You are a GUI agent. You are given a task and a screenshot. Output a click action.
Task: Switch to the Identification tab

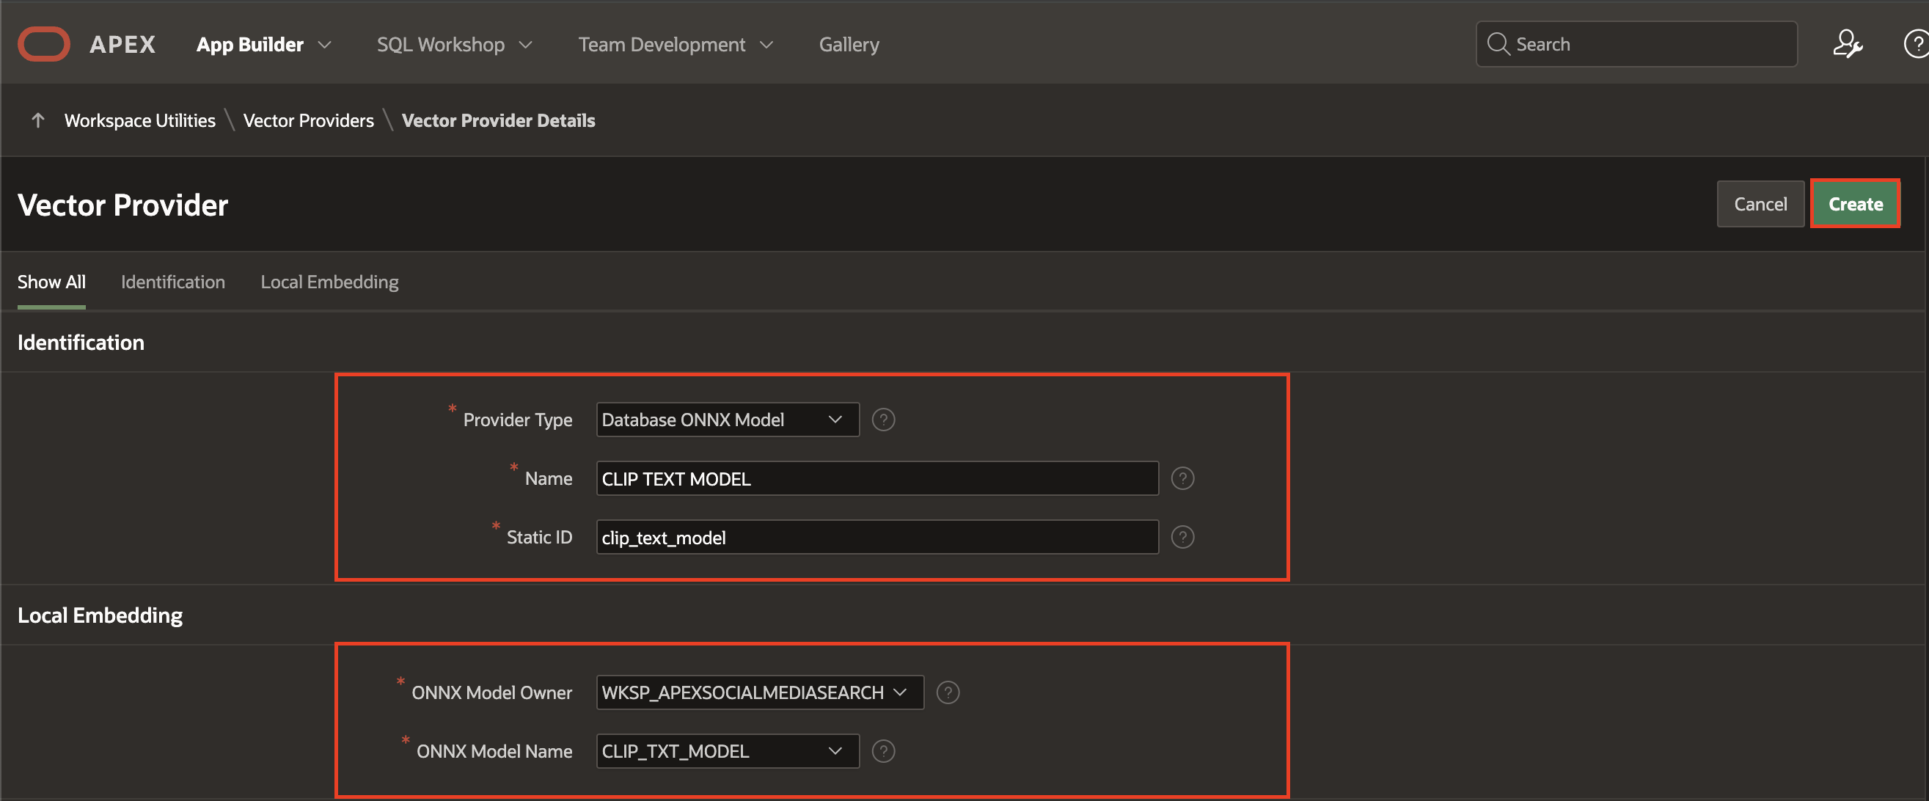tap(172, 282)
